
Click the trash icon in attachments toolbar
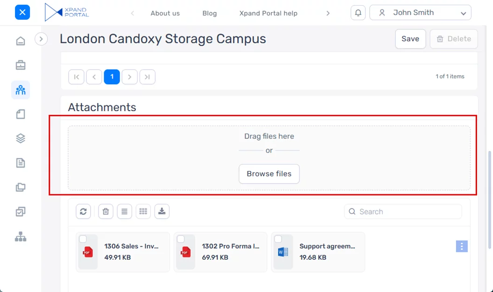(106, 212)
